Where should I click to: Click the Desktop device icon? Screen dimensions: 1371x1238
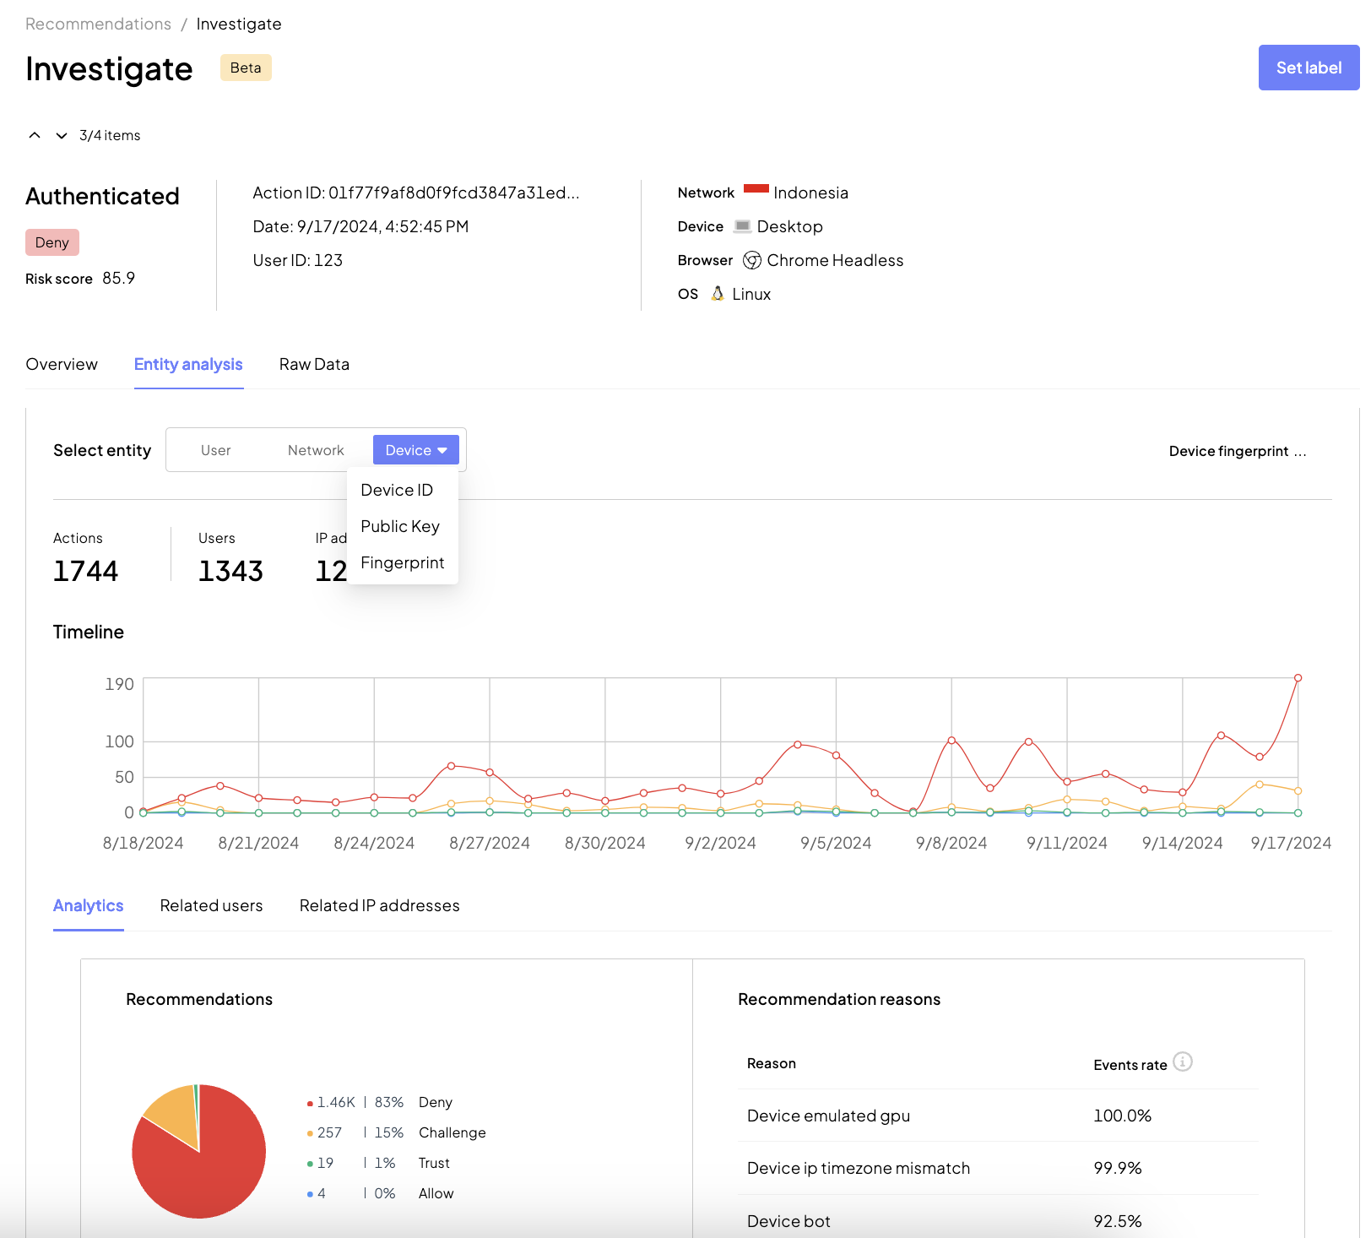tap(742, 226)
